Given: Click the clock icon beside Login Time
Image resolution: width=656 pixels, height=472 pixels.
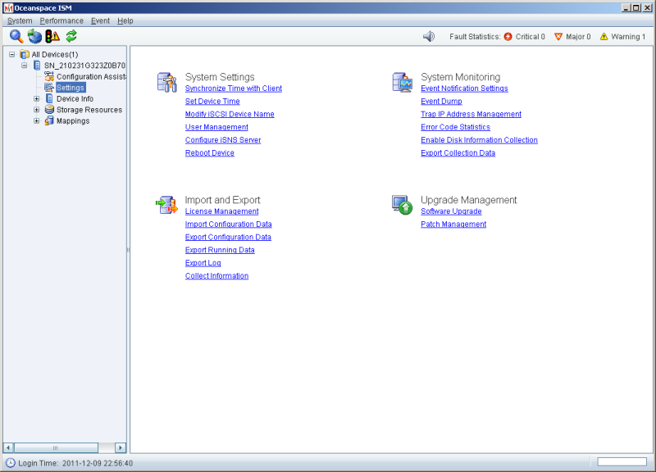Looking at the screenshot, I should [11, 463].
